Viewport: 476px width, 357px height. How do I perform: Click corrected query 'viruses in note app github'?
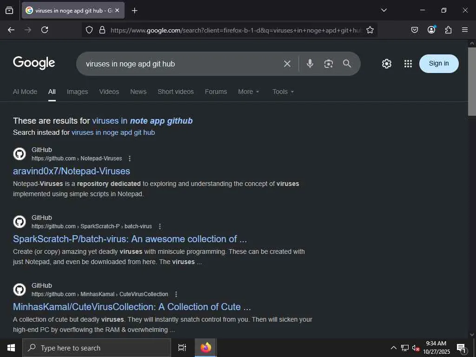pyautogui.click(x=142, y=121)
